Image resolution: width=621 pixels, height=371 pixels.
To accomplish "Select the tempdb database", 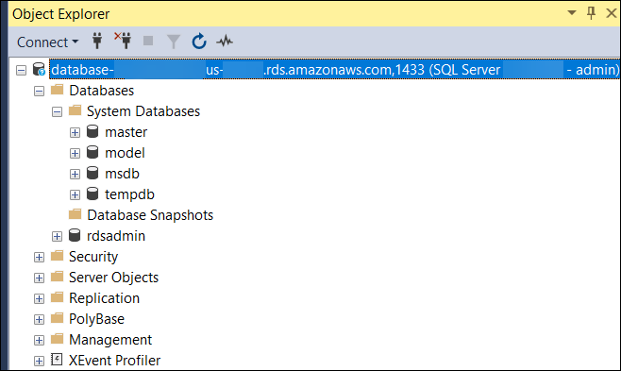I will pos(129,194).
